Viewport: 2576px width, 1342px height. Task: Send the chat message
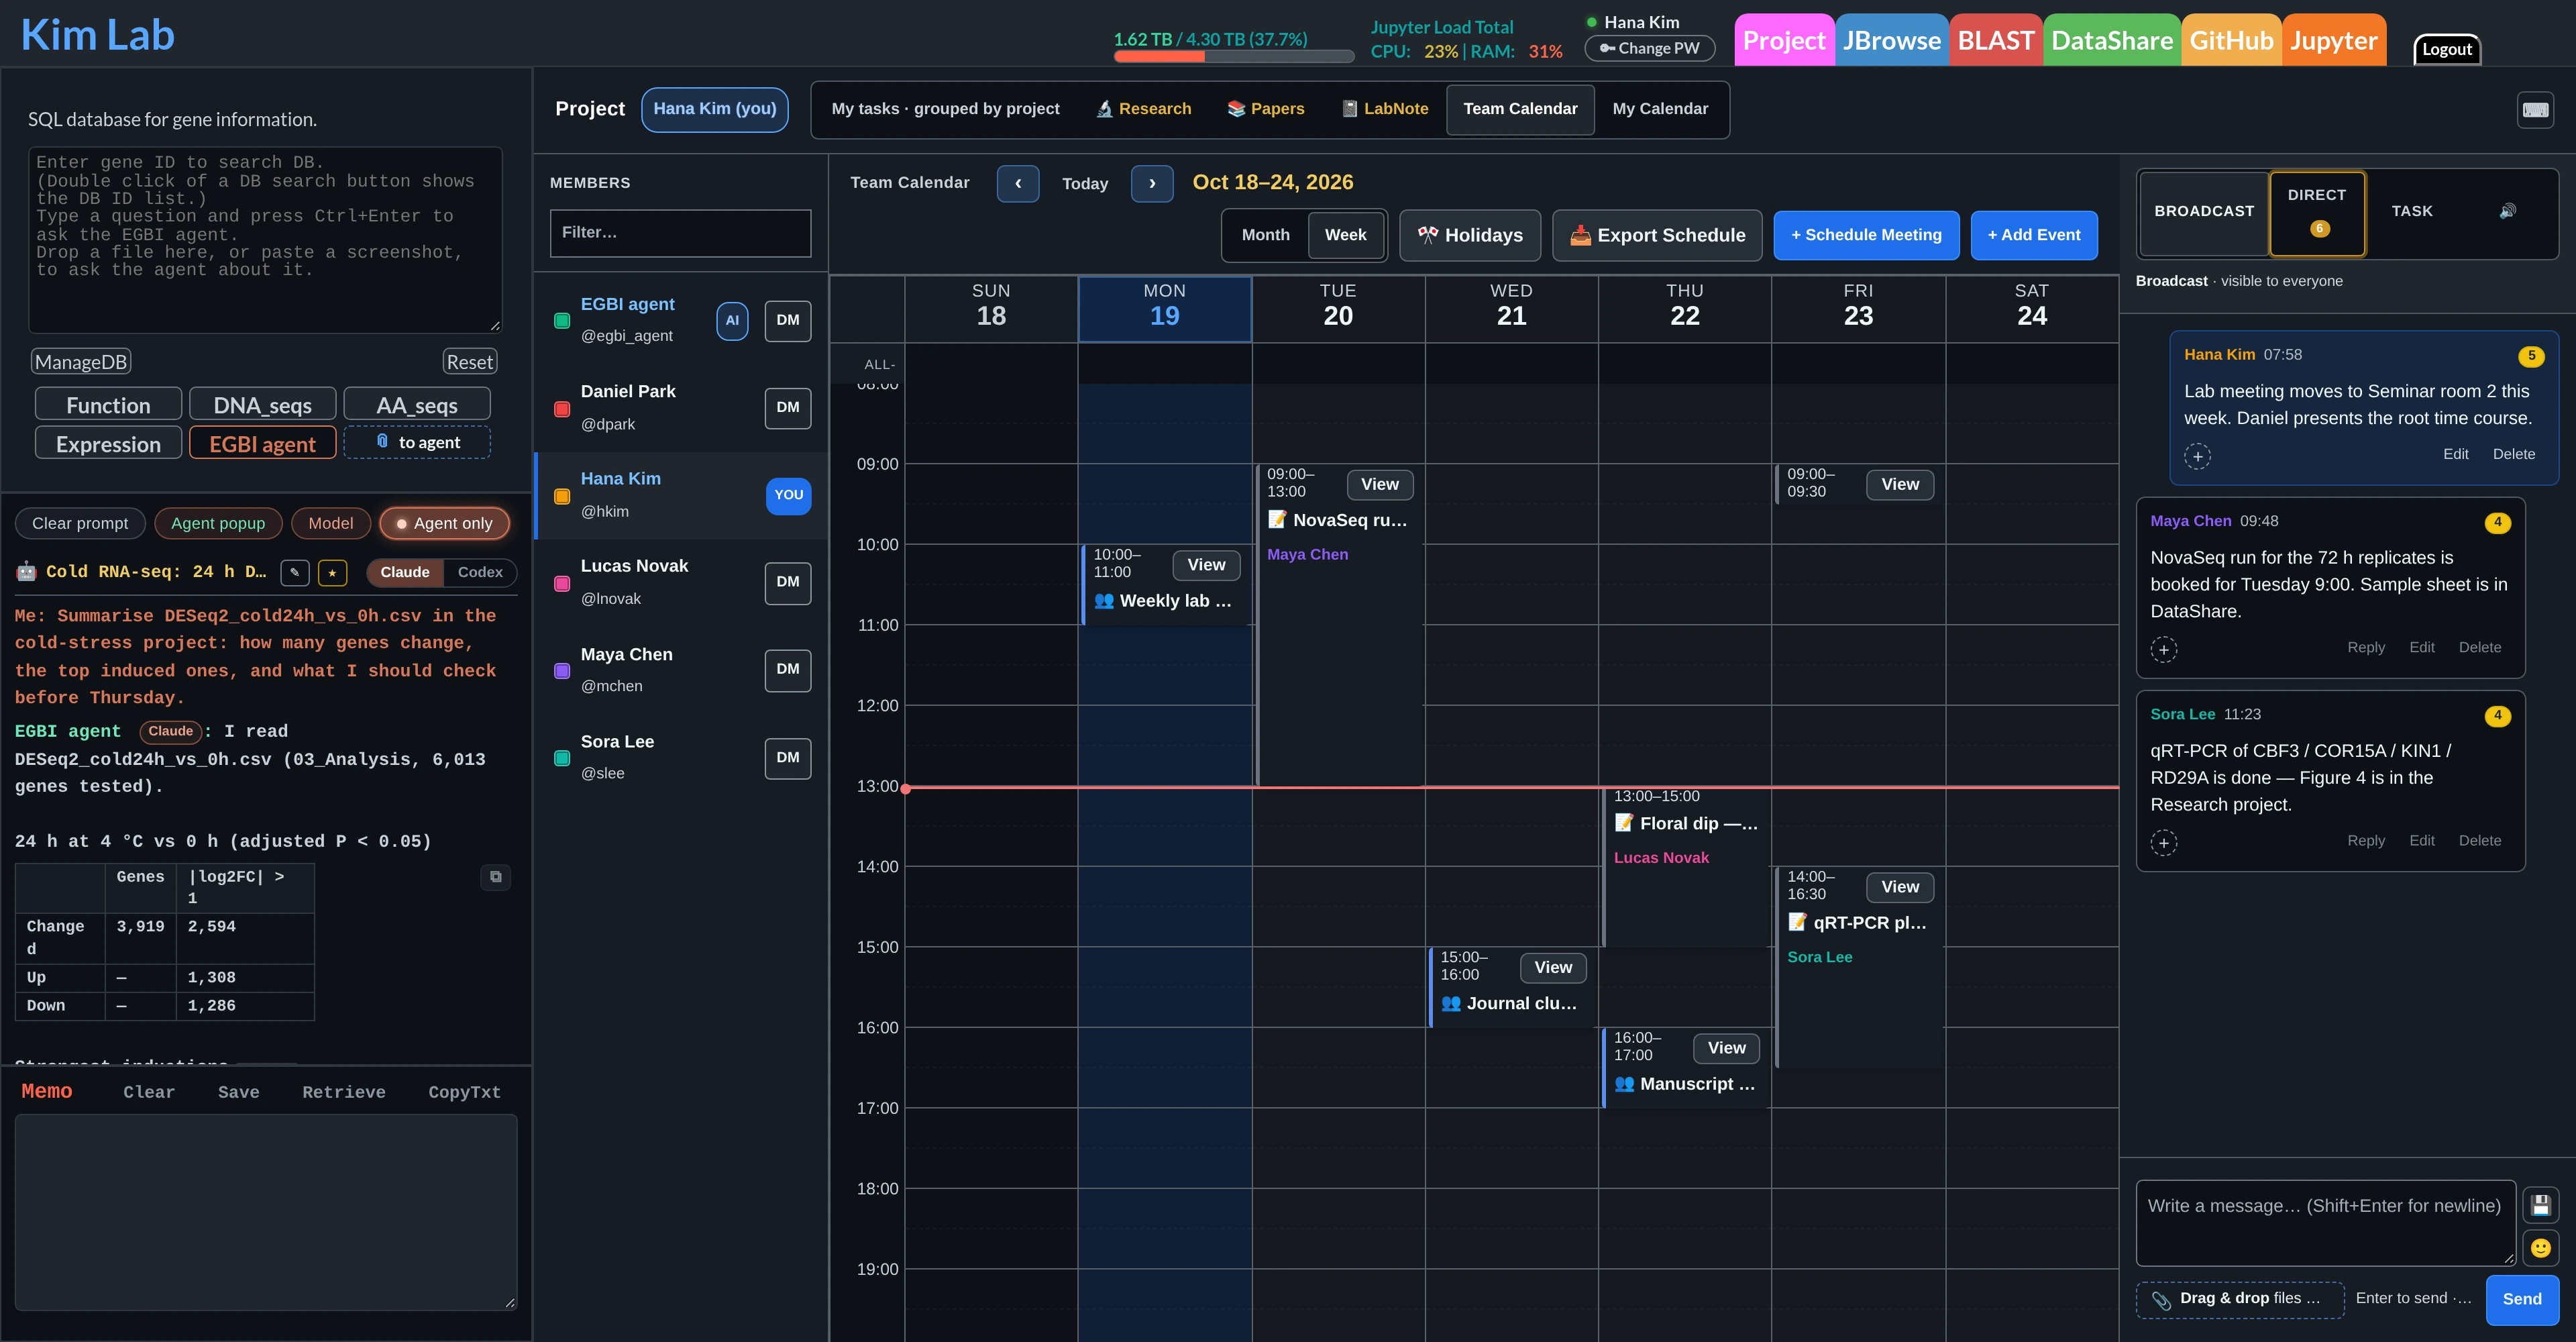[2521, 1299]
